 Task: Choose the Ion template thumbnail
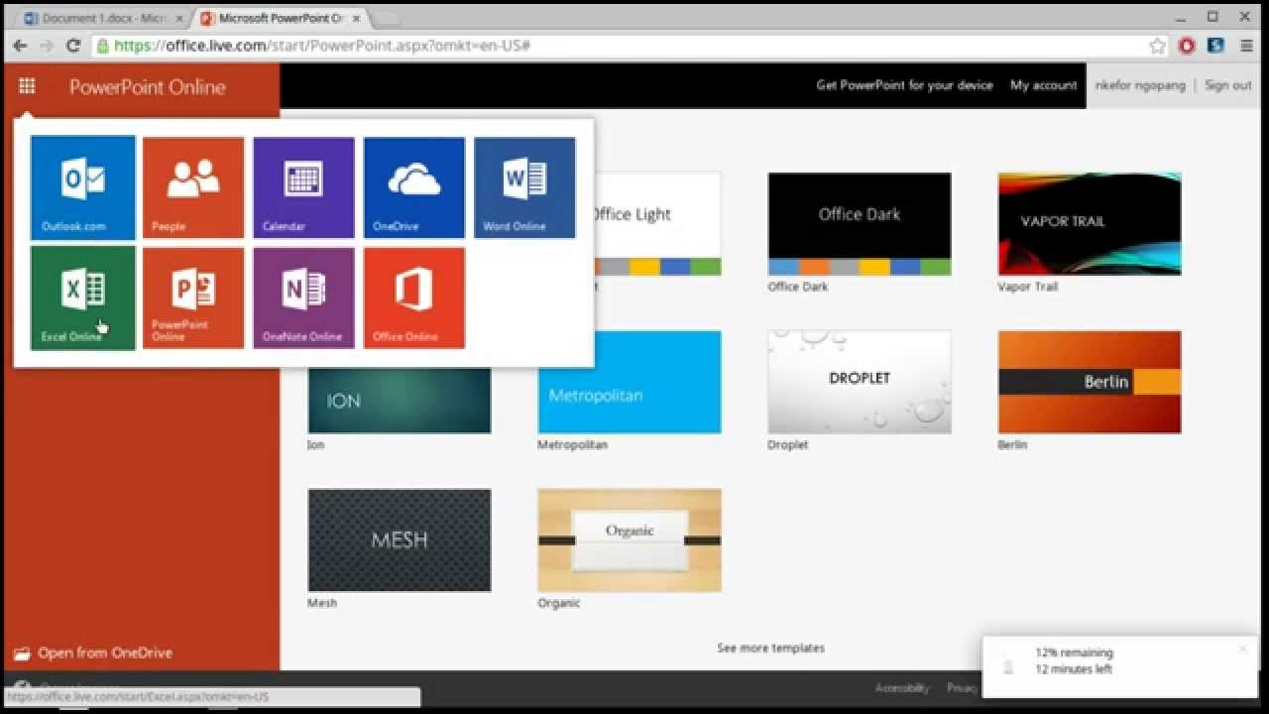click(x=400, y=401)
